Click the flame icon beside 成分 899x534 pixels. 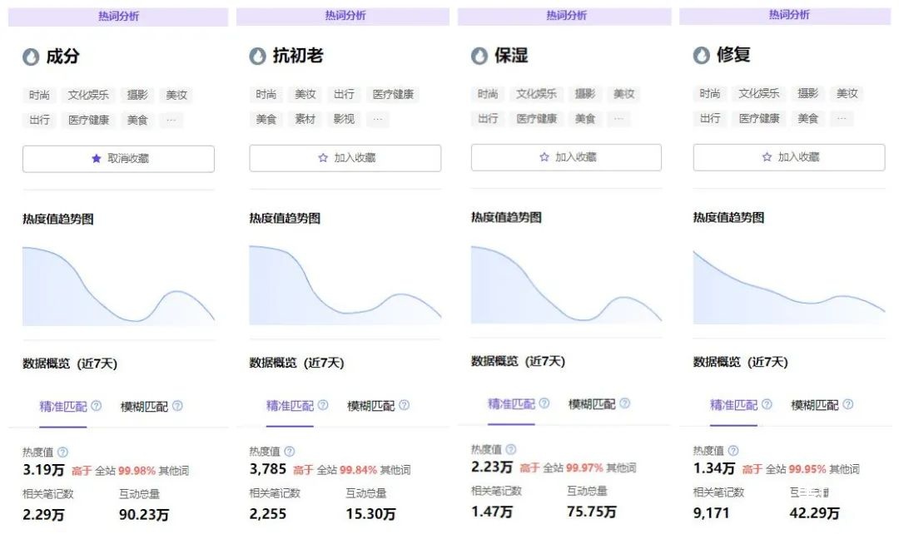[31, 57]
